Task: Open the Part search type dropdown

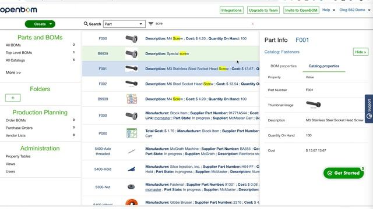Action: coord(124,24)
